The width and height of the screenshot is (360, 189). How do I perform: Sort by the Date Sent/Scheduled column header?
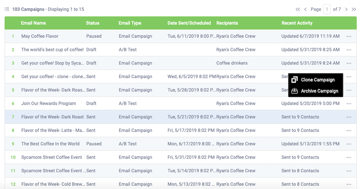click(x=189, y=23)
